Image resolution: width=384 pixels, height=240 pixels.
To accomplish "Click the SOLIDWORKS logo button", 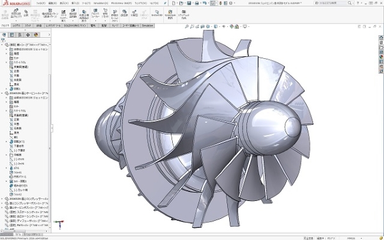I will 17,3.
